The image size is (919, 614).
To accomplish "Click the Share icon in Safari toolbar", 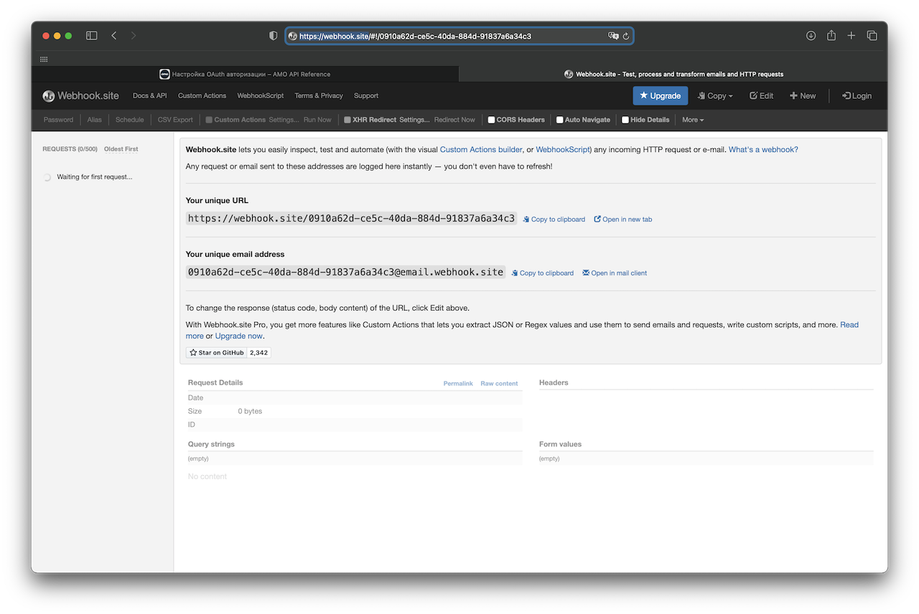I will pyautogui.click(x=831, y=36).
